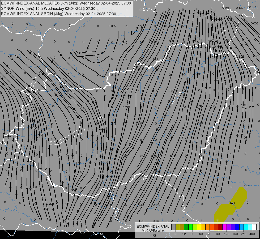Select the MLCAPE0-3km legend caption
This screenshot has width=260, height=239.
[153, 231]
